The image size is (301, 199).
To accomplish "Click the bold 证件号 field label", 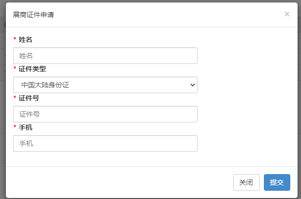I will coord(29,98).
